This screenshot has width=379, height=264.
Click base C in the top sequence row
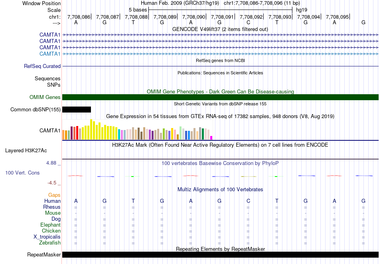248,22
